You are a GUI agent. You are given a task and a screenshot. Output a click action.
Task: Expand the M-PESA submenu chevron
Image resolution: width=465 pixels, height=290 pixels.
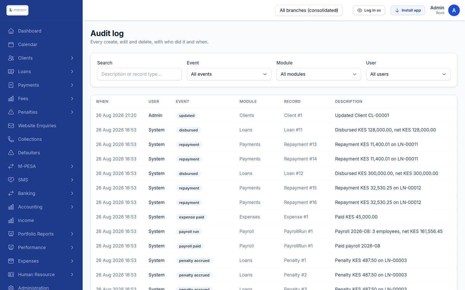[x=72, y=166]
